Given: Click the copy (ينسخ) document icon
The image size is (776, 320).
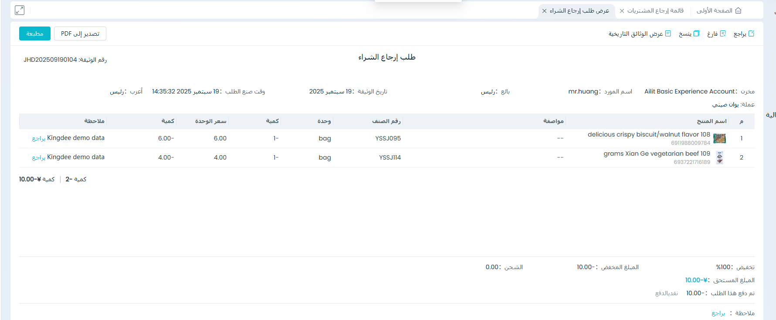Looking at the screenshot, I should point(696,33).
